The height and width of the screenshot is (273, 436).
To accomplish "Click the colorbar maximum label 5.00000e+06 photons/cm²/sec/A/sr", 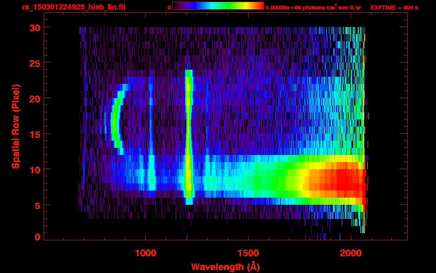I will pyautogui.click(x=313, y=7).
